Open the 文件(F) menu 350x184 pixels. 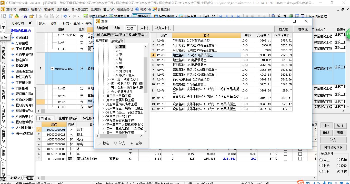pos(11,9)
